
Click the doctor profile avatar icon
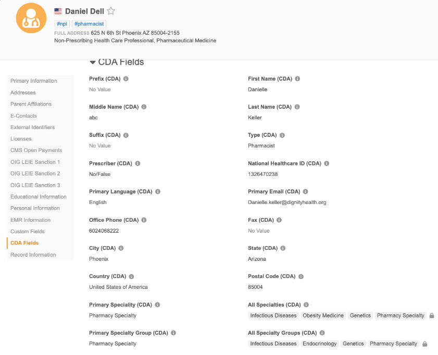coord(31,18)
